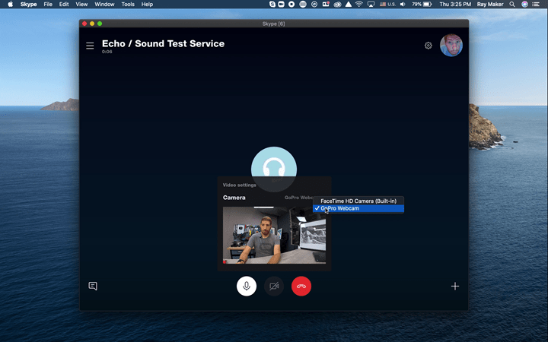Choose GoPro Webcam from the camera list

click(x=358, y=208)
